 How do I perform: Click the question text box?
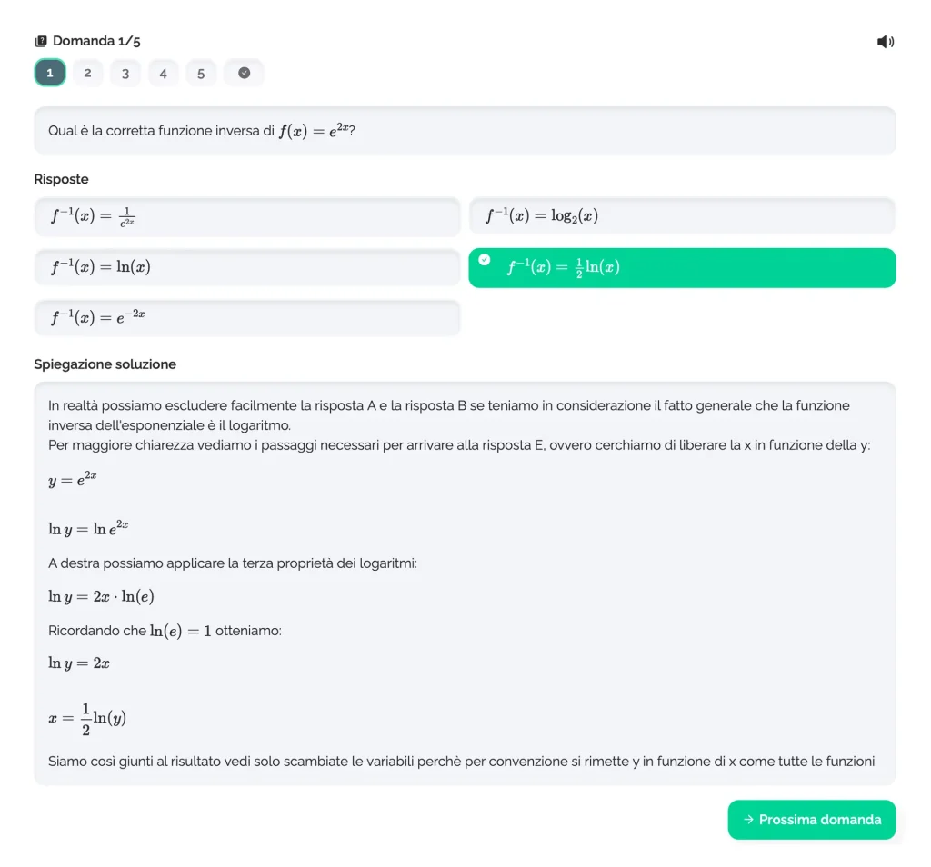[465, 131]
